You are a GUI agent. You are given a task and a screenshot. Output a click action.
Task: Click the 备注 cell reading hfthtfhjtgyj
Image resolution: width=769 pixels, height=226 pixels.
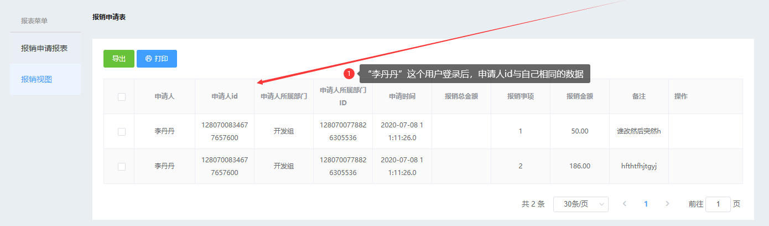point(639,166)
